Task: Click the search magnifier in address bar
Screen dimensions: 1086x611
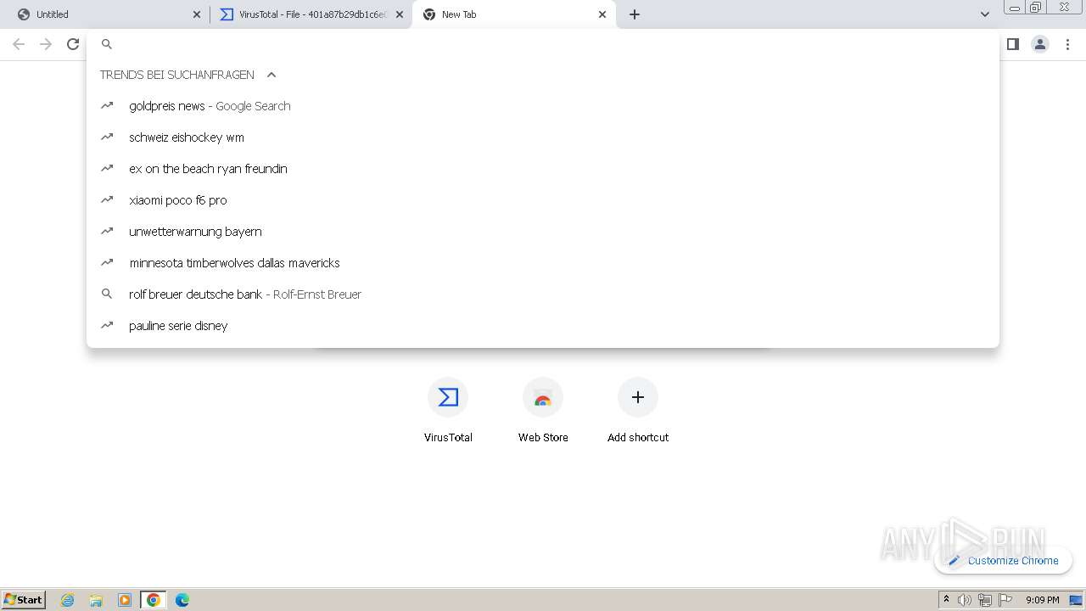Action: pyautogui.click(x=107, y=44)
